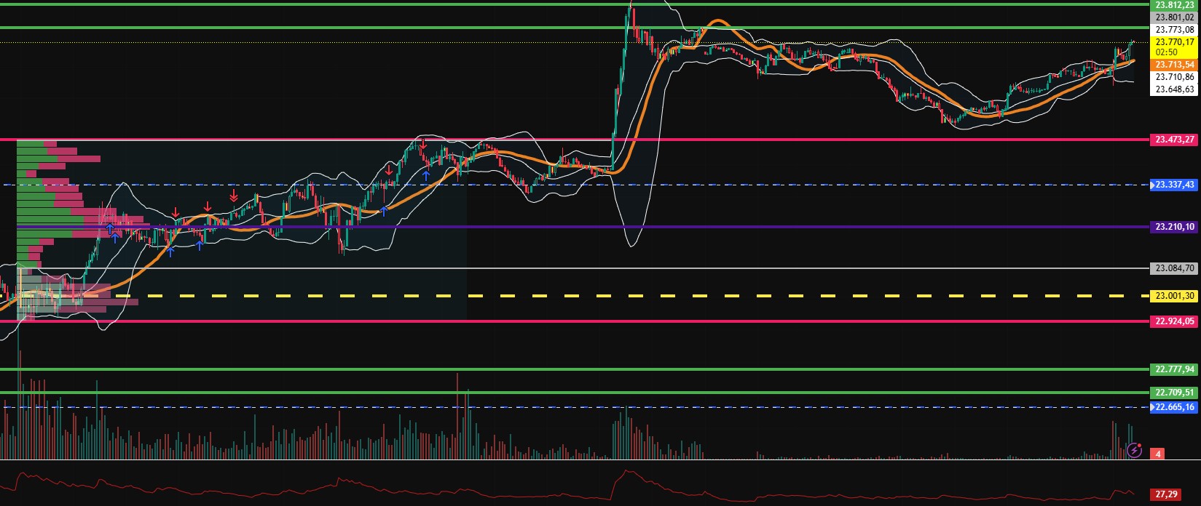Click the red number 4 badge

coord(1158,454)
